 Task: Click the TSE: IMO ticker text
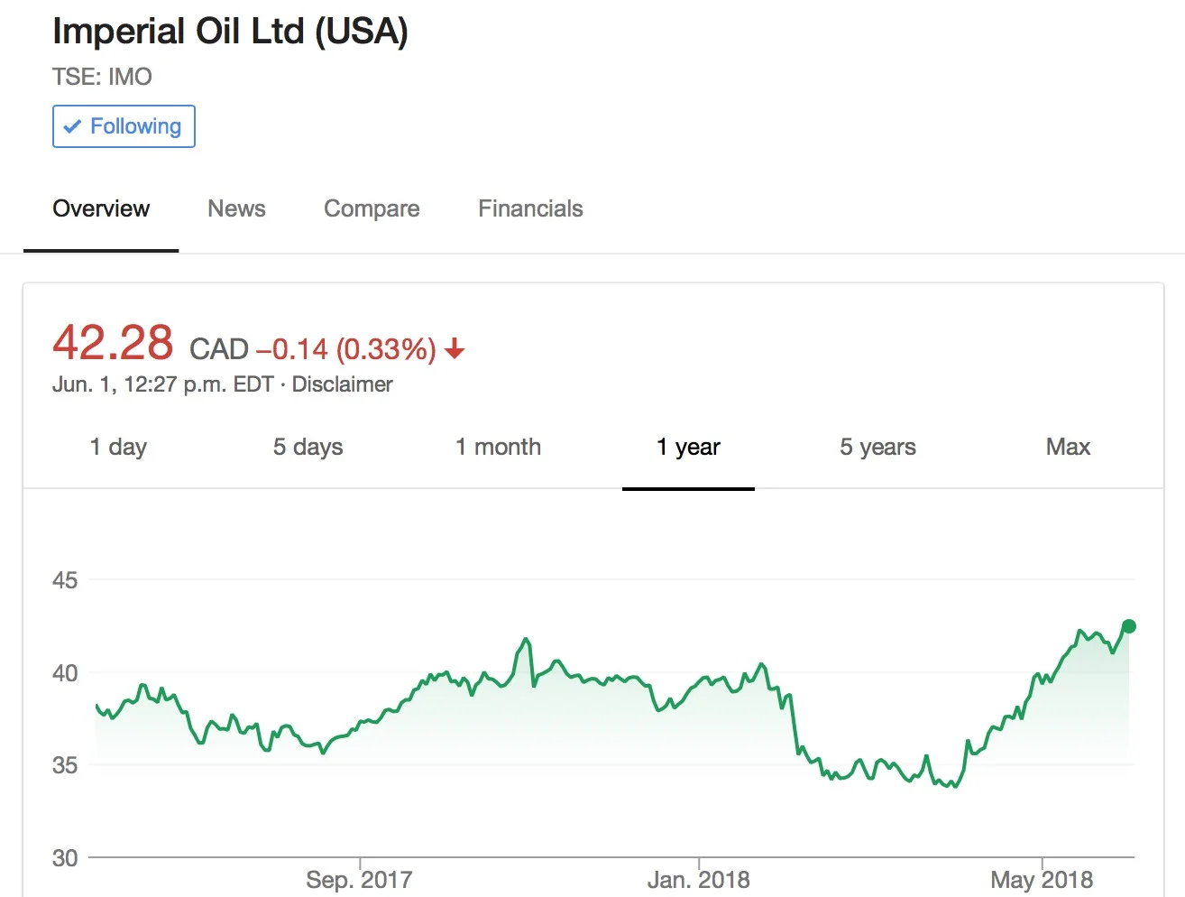[x=102, y=77]
